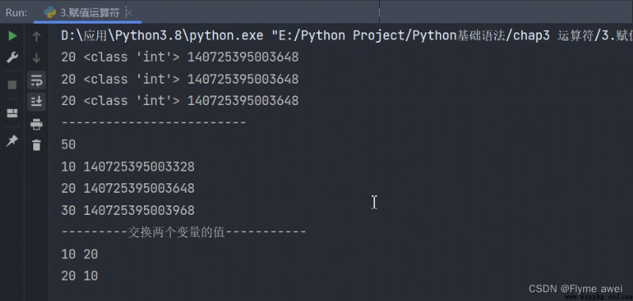The height and width of the screenshot is (301, 633).
Task: Rerun the script with the green play icon
Action: coord(13,36)
